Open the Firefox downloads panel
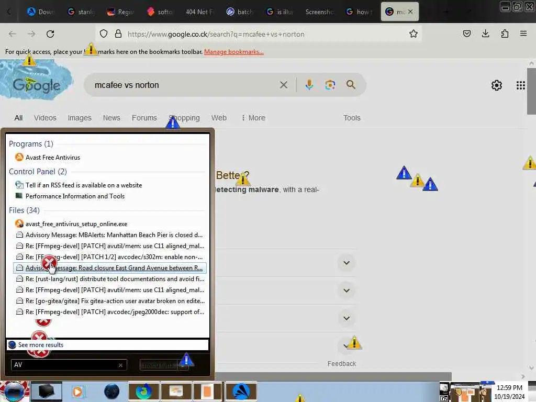Viewport: 536px width, 402px height. [485, 33]
